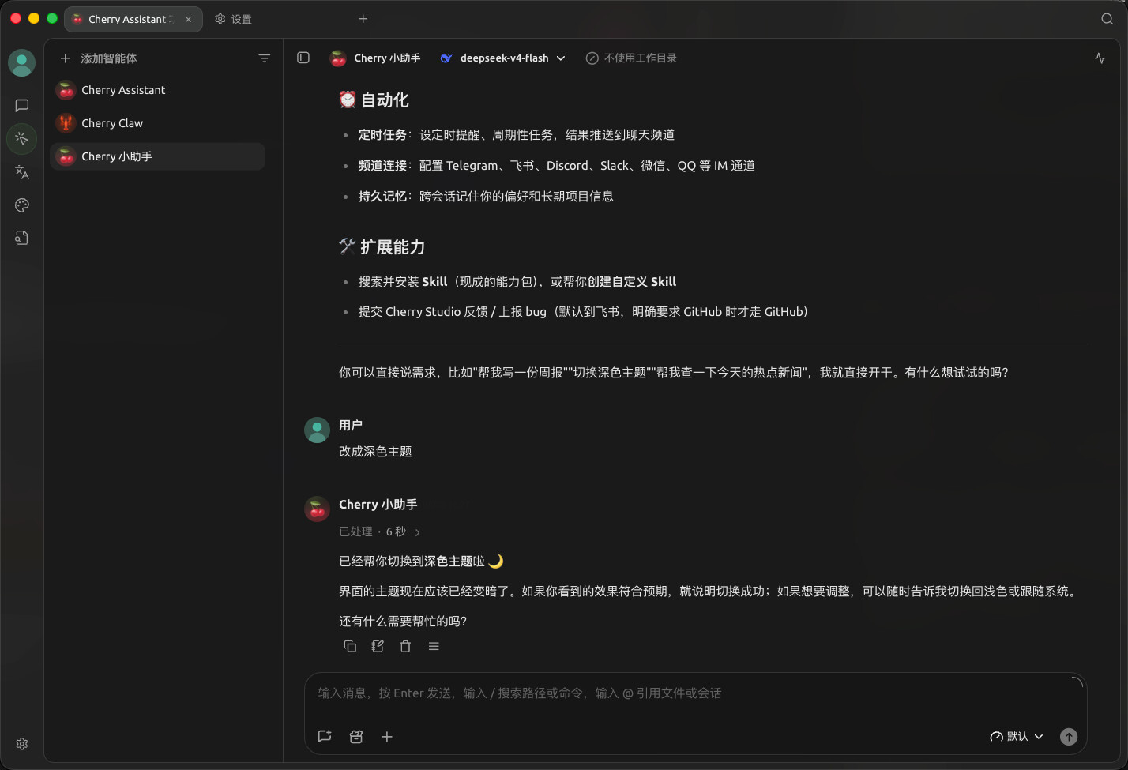The height and width of the screenshot is (770, 1128).
Task: Click the plus attachment icon below input
Action: coord(387,737)
